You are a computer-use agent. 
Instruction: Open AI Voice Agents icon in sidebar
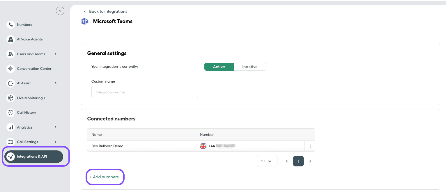(10, 39)
